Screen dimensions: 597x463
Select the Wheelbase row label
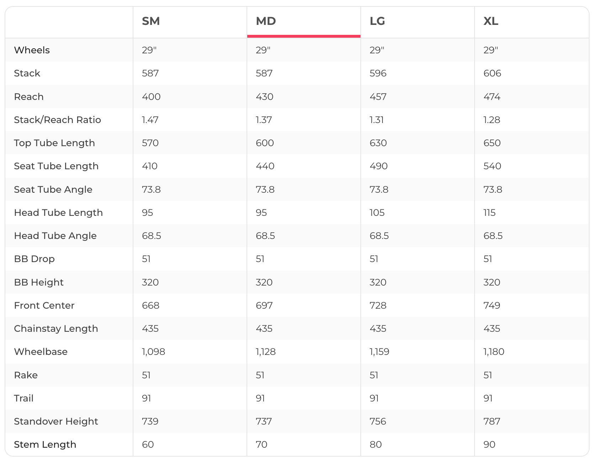pyautogui.click(x=41, y=352)
